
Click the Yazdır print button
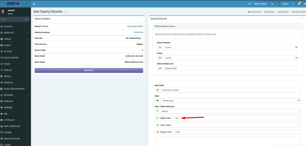(89, 70)
